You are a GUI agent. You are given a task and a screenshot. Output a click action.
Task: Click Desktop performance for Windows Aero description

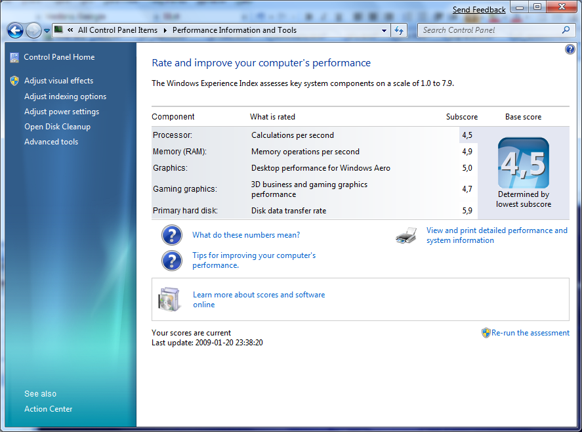321,168
